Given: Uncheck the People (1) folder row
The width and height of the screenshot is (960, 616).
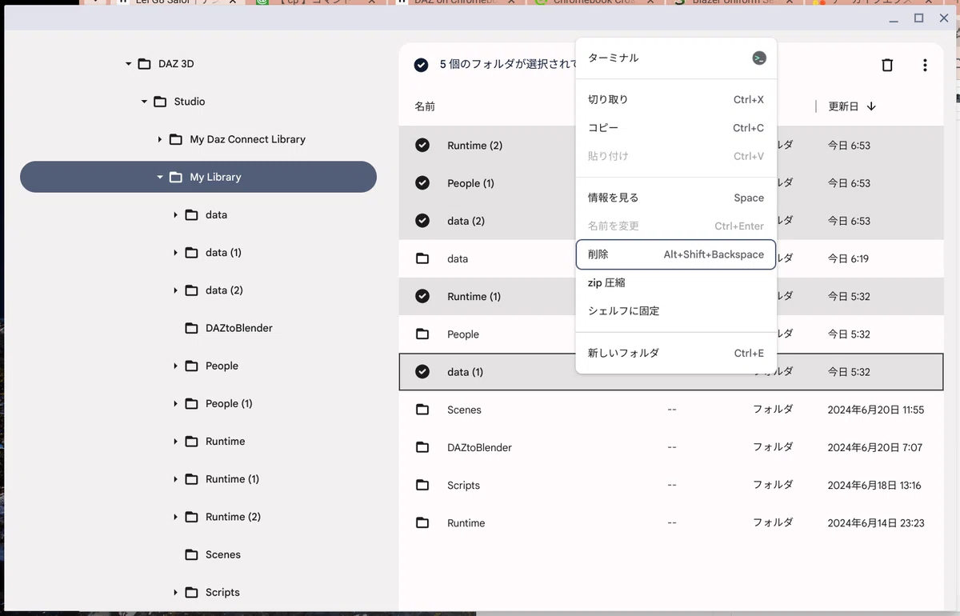Looking at the screenshot, I should [x=422, y=182].
